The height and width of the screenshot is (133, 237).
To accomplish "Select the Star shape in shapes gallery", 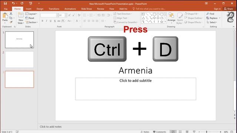I will [161, 21].
